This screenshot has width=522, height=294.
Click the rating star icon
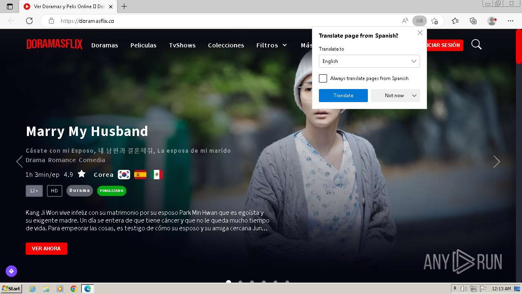pos(82,174)
